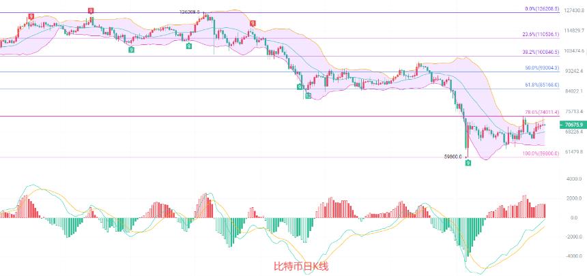Click the 127430.8 price axis value
Viewport: 587px width, 276px height.
pyautogui.click(x=574, y=11)
